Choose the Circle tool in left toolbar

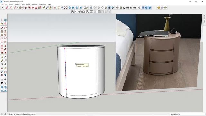pyautogui.click(x=2, y=35)
